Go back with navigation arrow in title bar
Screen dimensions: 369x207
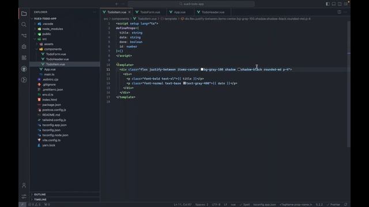coord(117,4)
